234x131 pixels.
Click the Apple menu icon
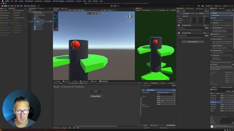[x=3, y=1]
